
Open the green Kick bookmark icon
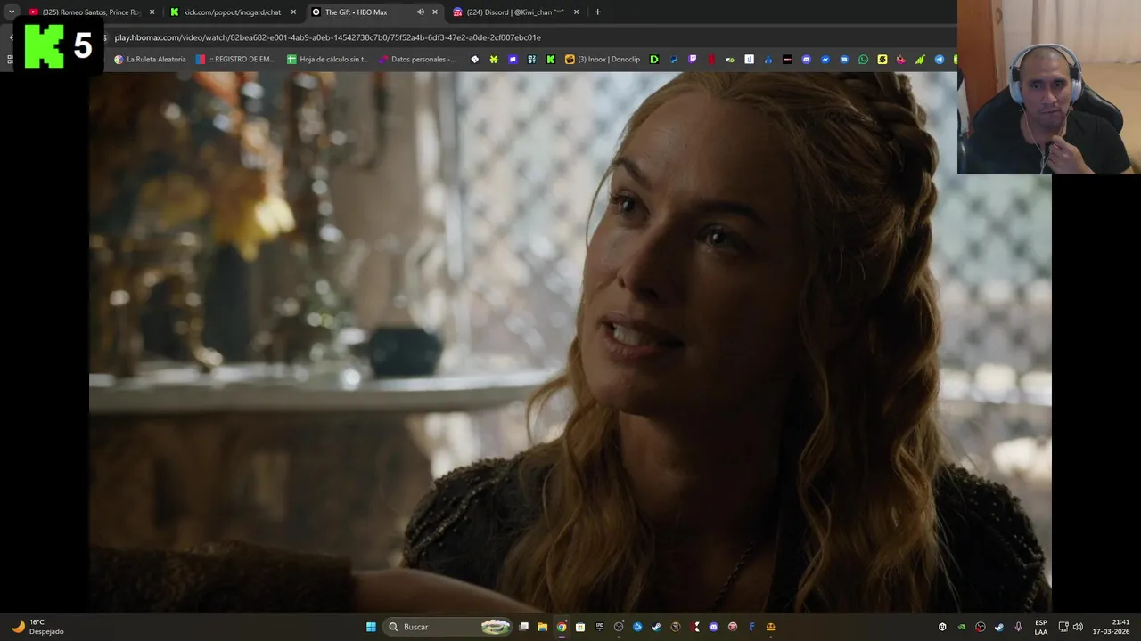tap(551, 60)
